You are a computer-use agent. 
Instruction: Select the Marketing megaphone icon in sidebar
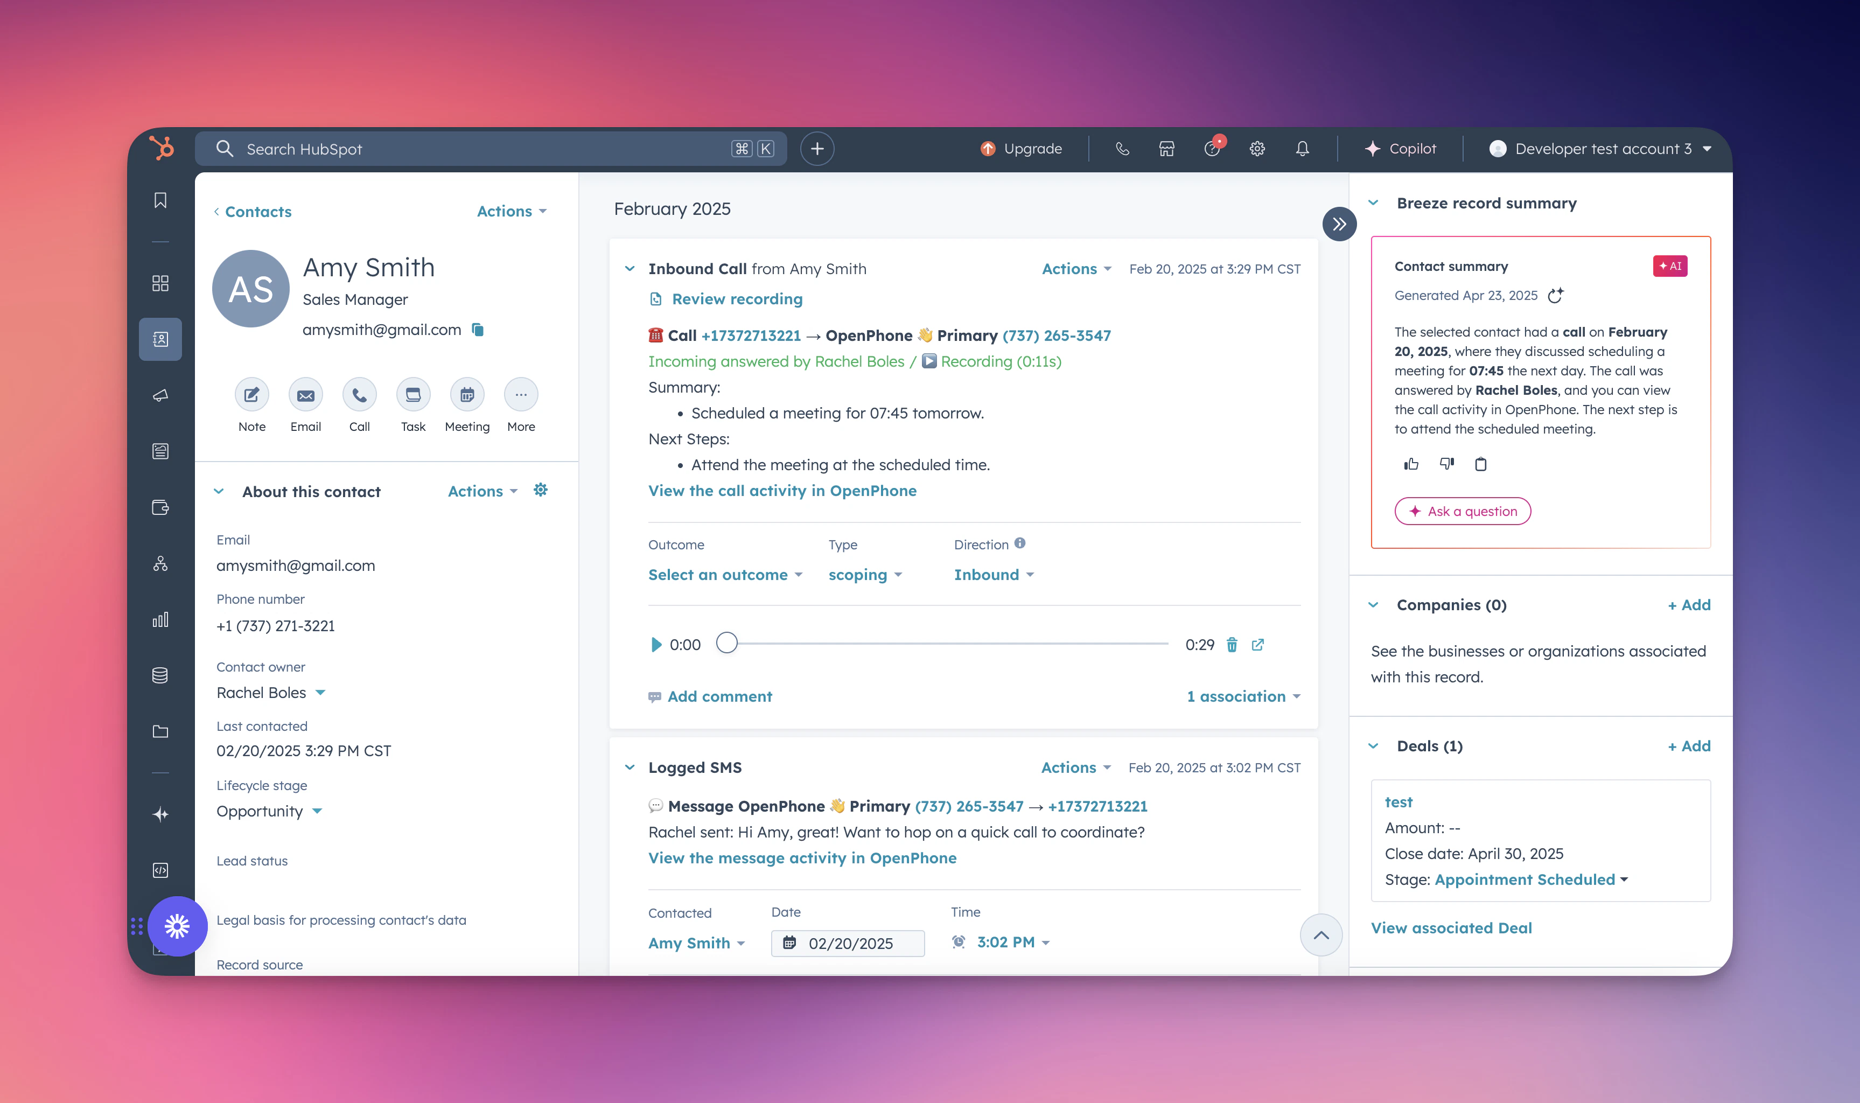click(160, 395)
